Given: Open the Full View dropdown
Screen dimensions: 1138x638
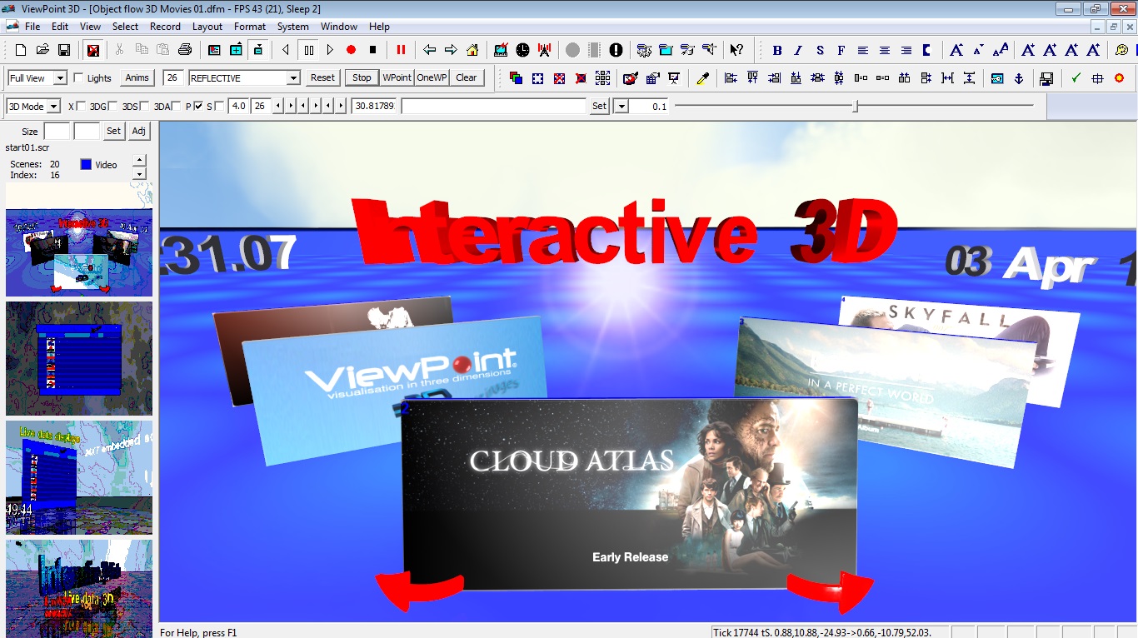Looking at the screenshot, I should 60,78.
